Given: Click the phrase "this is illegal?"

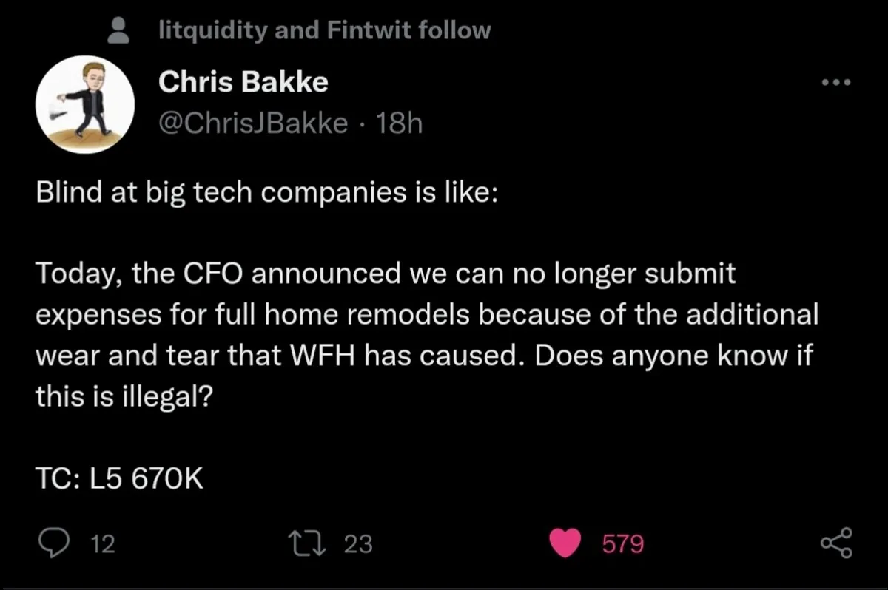Looking at the screenshot, I should (125, 398).
